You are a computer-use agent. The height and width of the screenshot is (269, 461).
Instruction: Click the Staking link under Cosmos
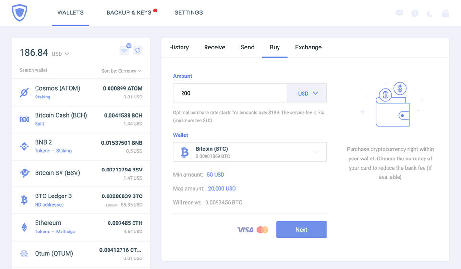pyautogui.click(x=43, y=97)
